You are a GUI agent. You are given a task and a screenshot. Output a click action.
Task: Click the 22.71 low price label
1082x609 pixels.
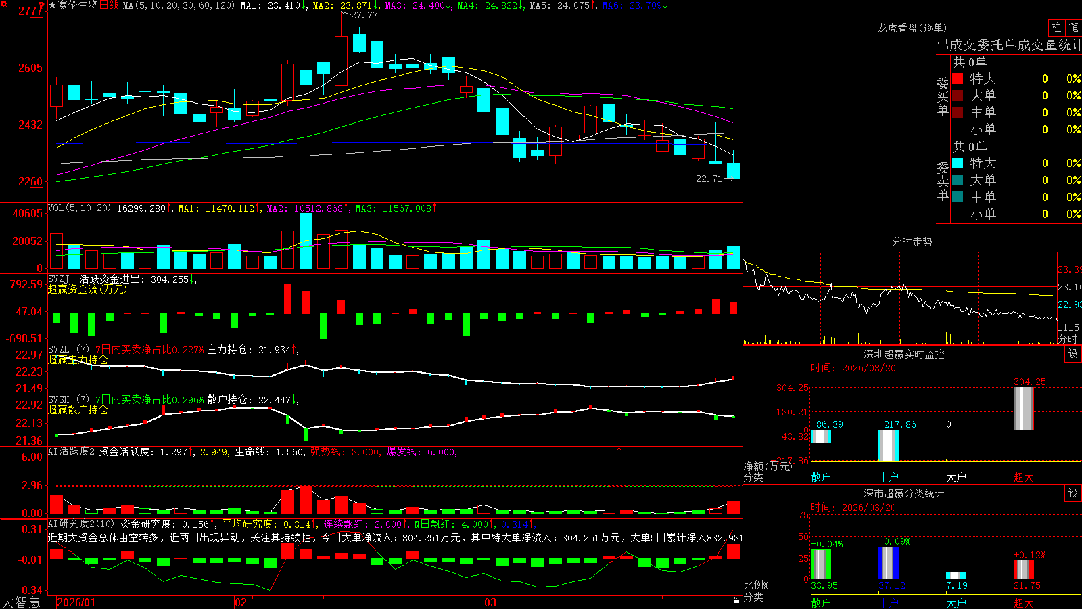[709, 179]
